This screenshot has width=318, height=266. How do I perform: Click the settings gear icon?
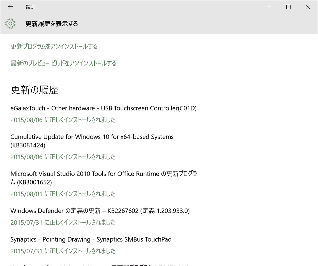coord(10,24)
